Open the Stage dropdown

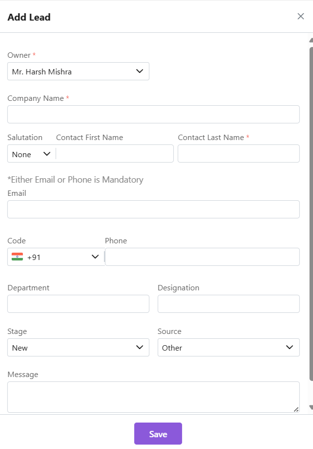[78, 348]
